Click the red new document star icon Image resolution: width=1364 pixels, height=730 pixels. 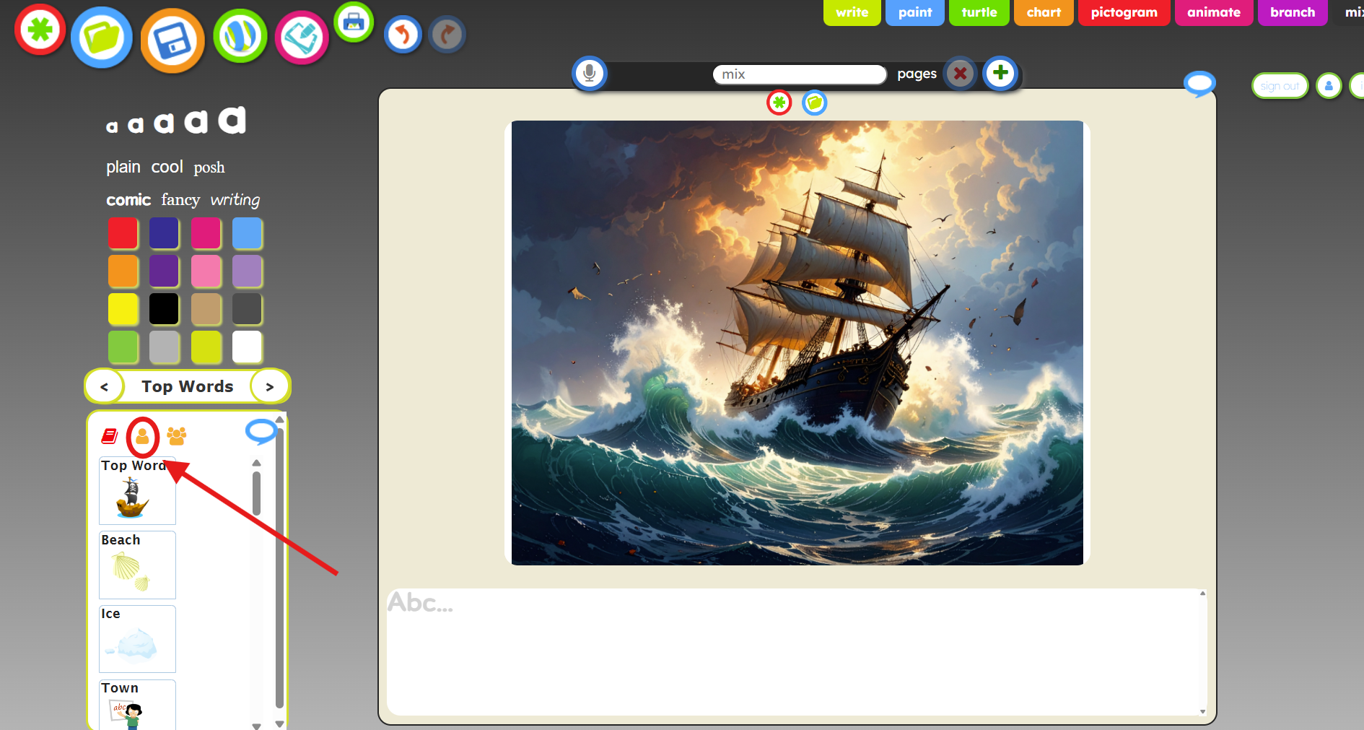tap(40, 30)
